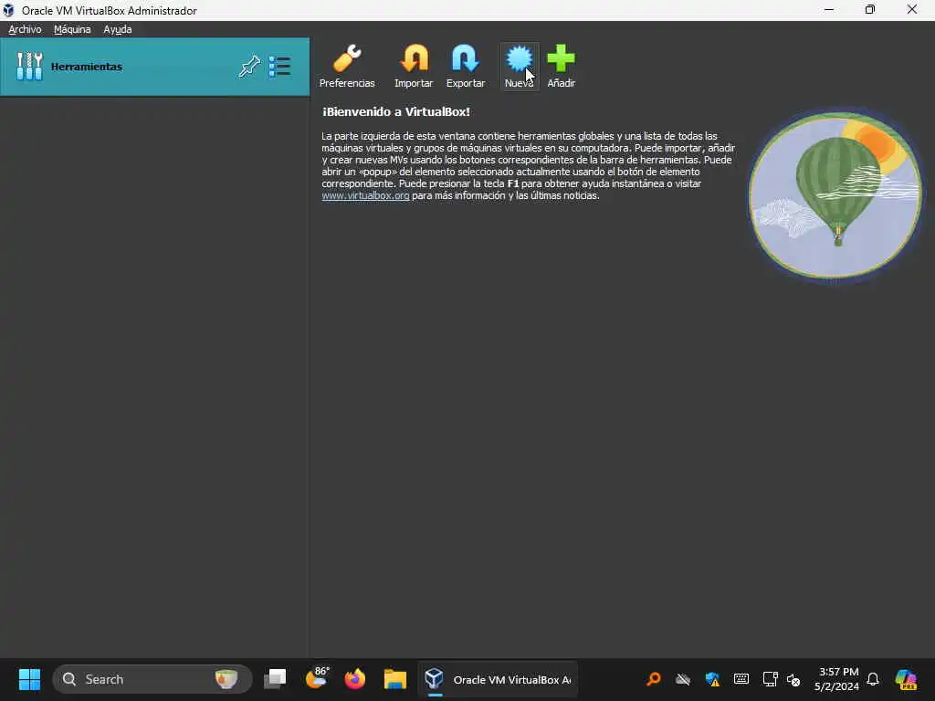Follow the www.virtualbox.org link
This screenshot has height=701, width=935.
[x=365, y=195]
